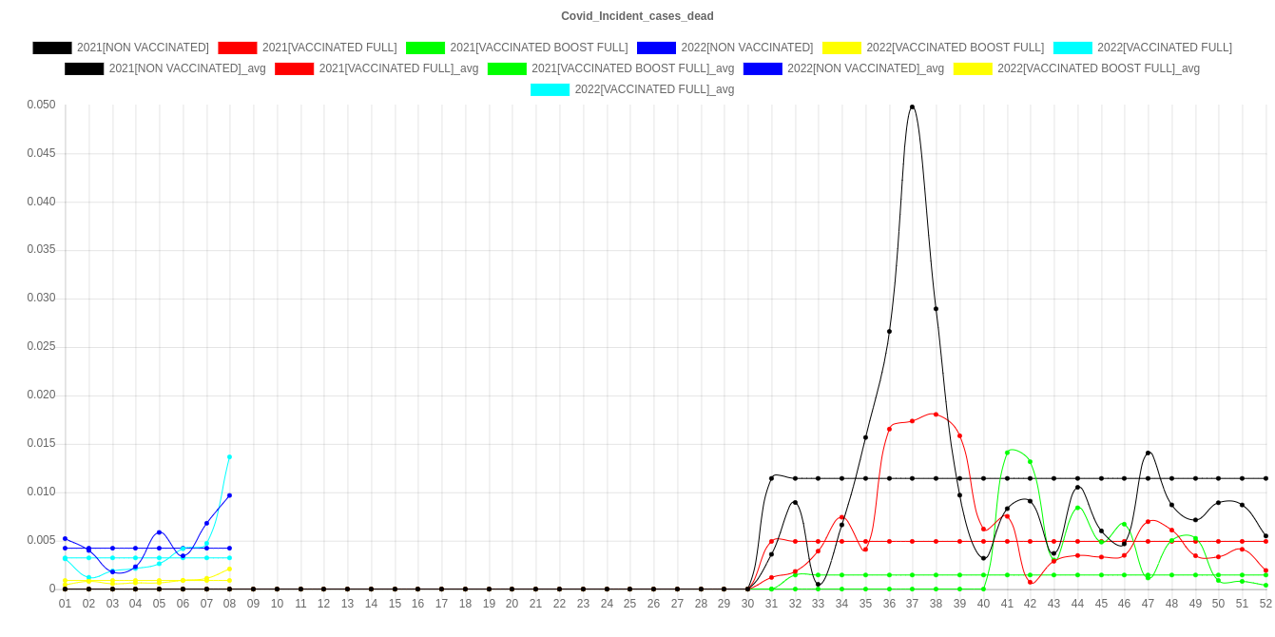Screen dimensions: 1275x637
Task: Click the blue swatch before 2022[NON VACCINATED]
Action: click(x=656, y=48)
